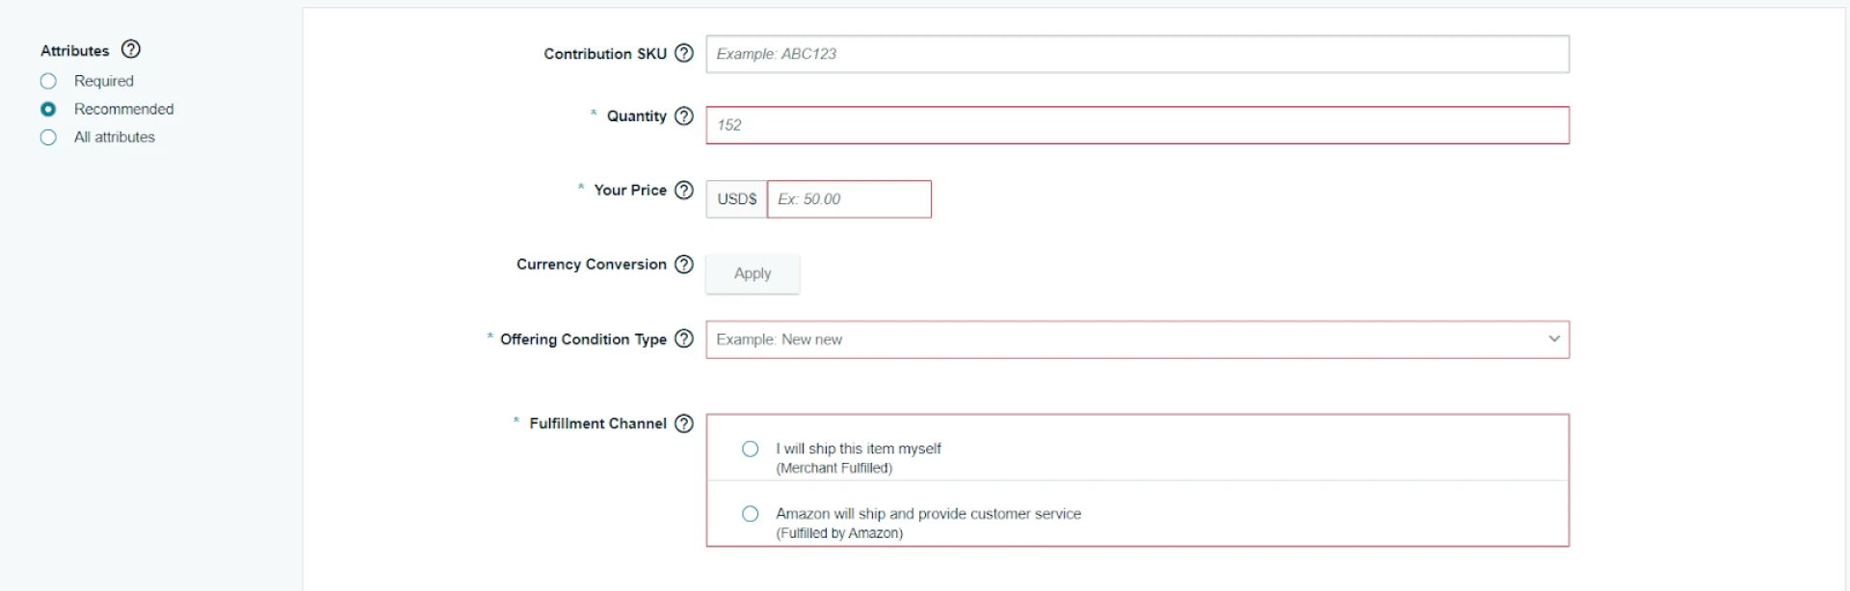View Currency Conversion help icon
Screen dimensions: 1850x591
pos(684,264)
